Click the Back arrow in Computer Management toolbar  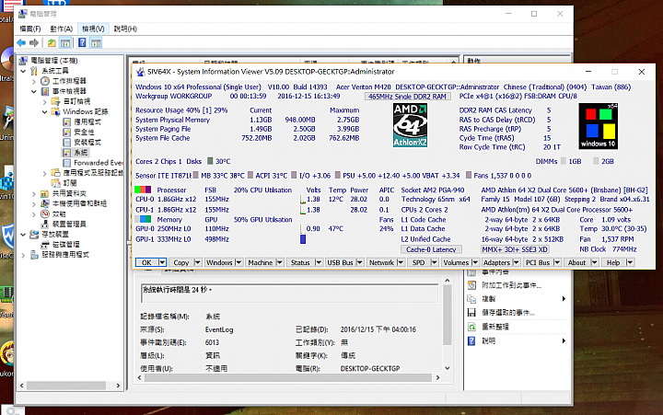point(21,42)
